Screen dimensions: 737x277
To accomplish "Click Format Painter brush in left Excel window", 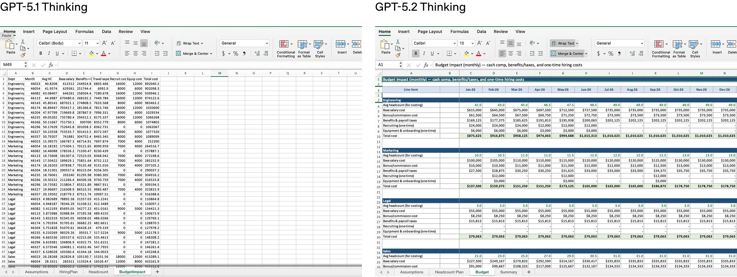I will point(23,55).
